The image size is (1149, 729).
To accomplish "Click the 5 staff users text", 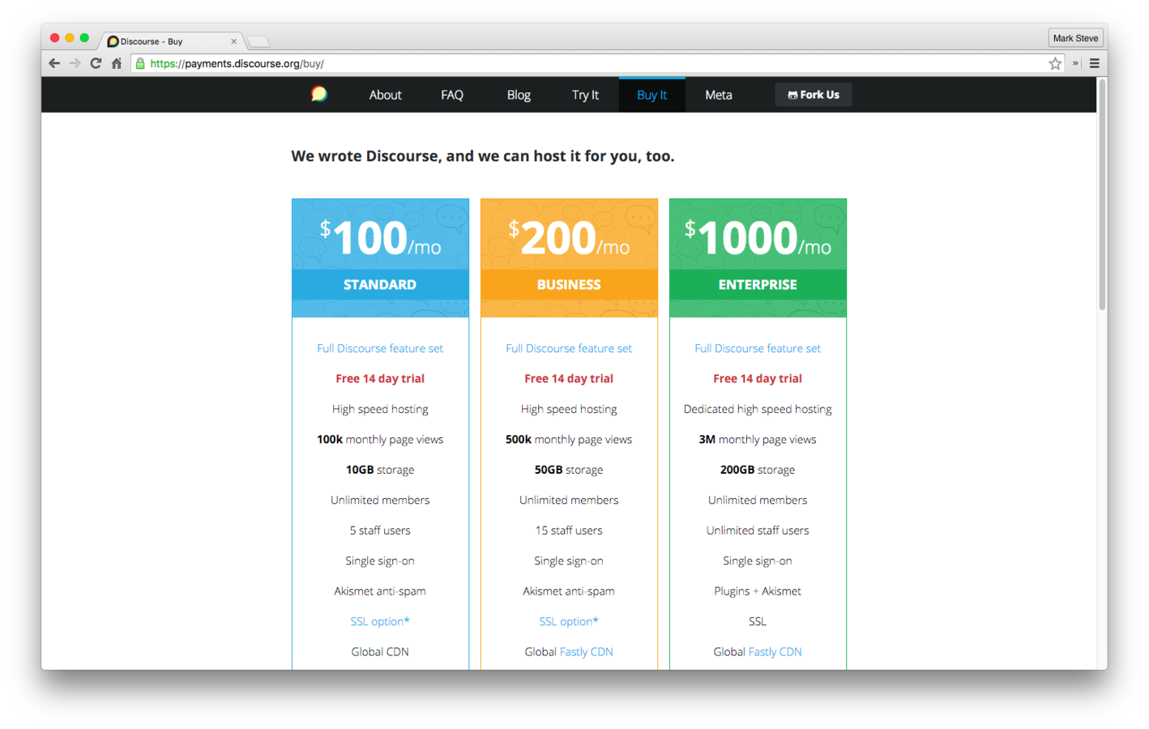I will (x=380, y=531).
